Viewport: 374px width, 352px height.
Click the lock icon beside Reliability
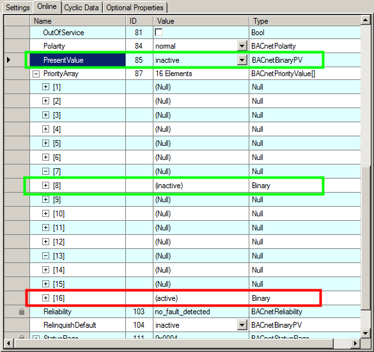22,312
